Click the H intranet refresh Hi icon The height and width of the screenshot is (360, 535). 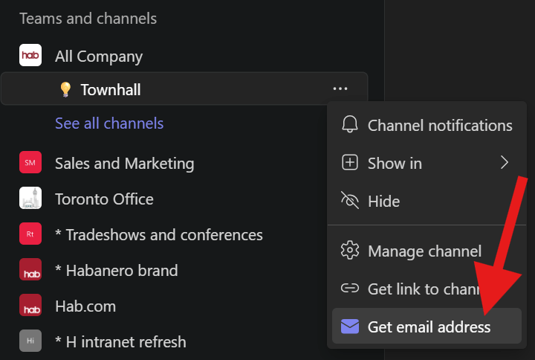tap(30, 341)
